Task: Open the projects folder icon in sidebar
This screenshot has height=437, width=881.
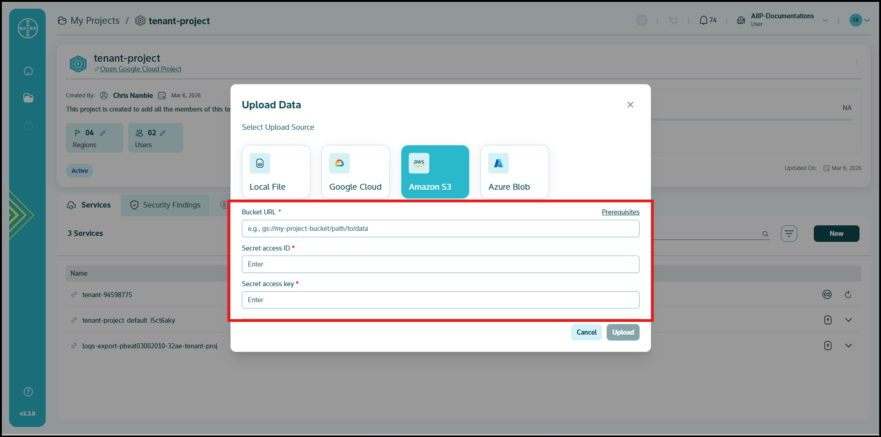Action: click(x=28, y=98)
